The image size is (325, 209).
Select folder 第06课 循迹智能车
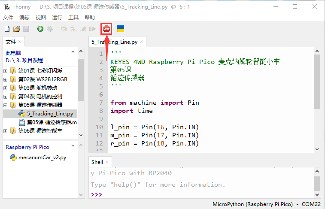pyautogui.click(x=40, y=131)
